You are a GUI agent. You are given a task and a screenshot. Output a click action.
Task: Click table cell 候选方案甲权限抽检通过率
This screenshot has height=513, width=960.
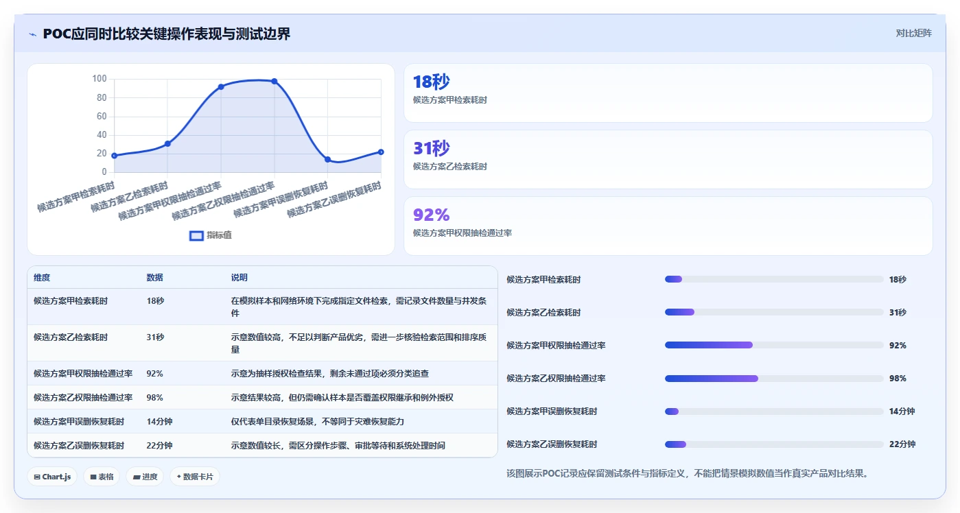point(83,374)
